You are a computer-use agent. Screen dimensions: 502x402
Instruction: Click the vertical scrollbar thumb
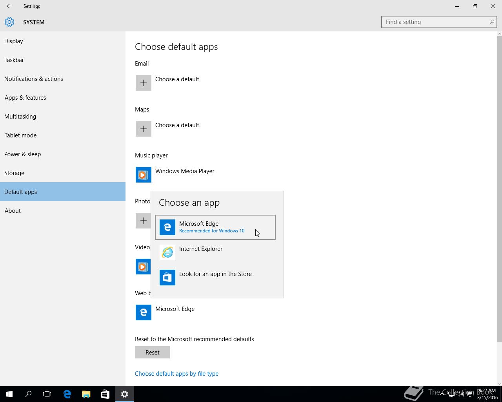pyautogui.click(x=499, y=189)
